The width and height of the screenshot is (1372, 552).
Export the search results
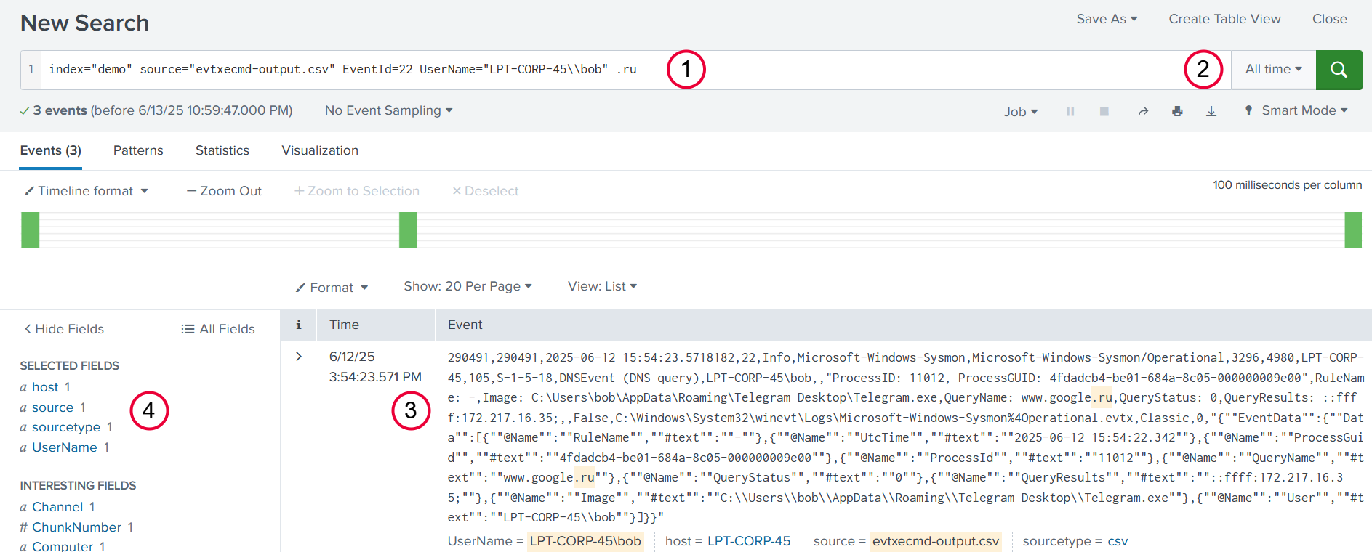click(1211, 111)
